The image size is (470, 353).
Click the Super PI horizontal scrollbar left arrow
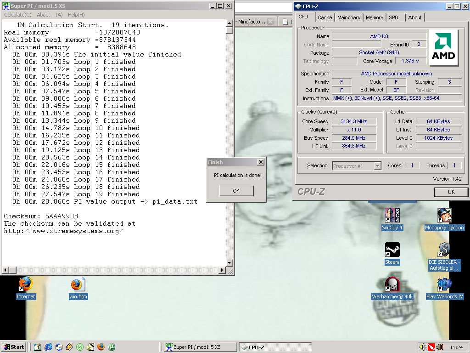click(x=5, y=270)
